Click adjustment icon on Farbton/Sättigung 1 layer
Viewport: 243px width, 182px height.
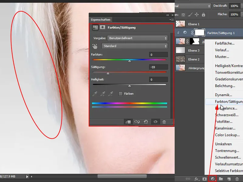[x=185, y=32]
